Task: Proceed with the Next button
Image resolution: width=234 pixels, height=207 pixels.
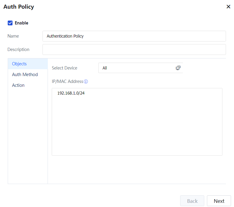Action: (x=219, y=201)
